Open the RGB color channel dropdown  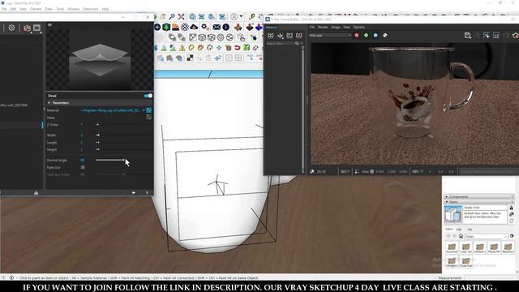pyautogui.click(x=330, y=36)
